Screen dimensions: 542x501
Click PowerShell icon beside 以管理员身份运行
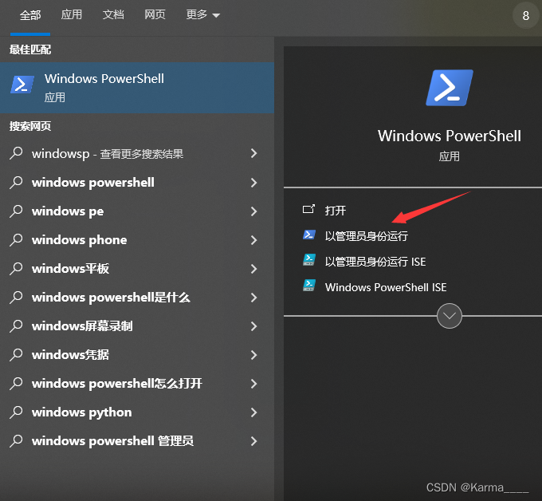tap(308, 235)
